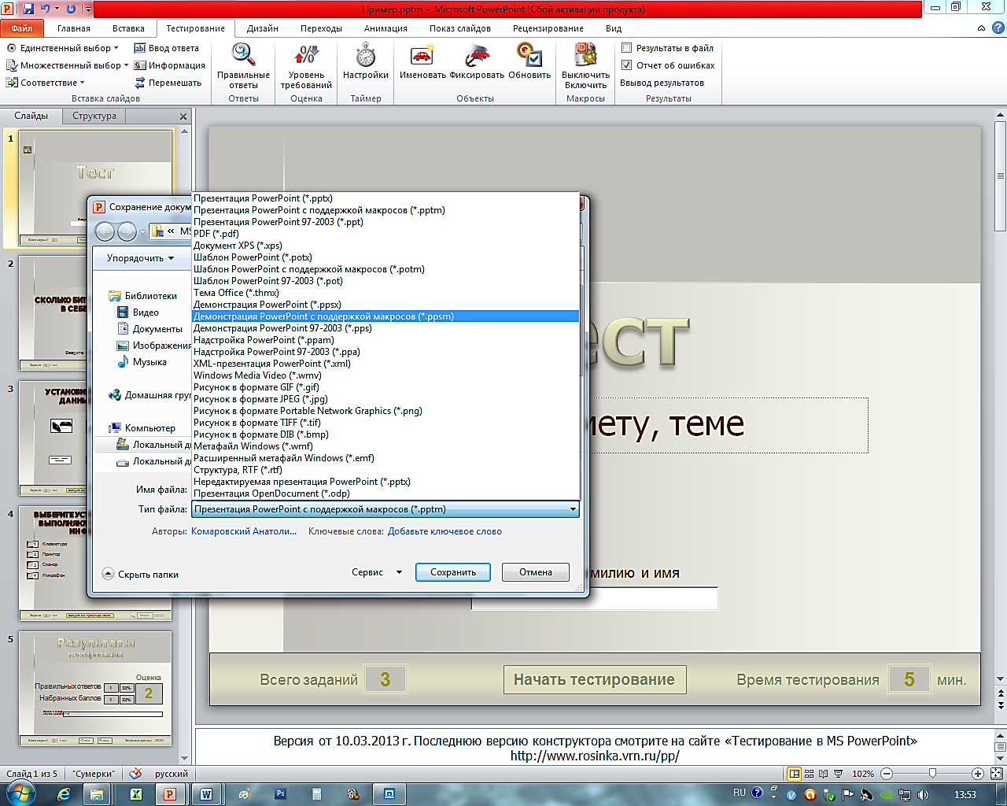Image resolution: width=1007 pixels, height=806 pixels.
Task: Open Photoshop from the taskbar
Action: point(280,794)
